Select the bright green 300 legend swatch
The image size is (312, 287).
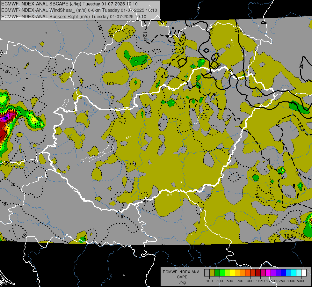tap(222, 273)
